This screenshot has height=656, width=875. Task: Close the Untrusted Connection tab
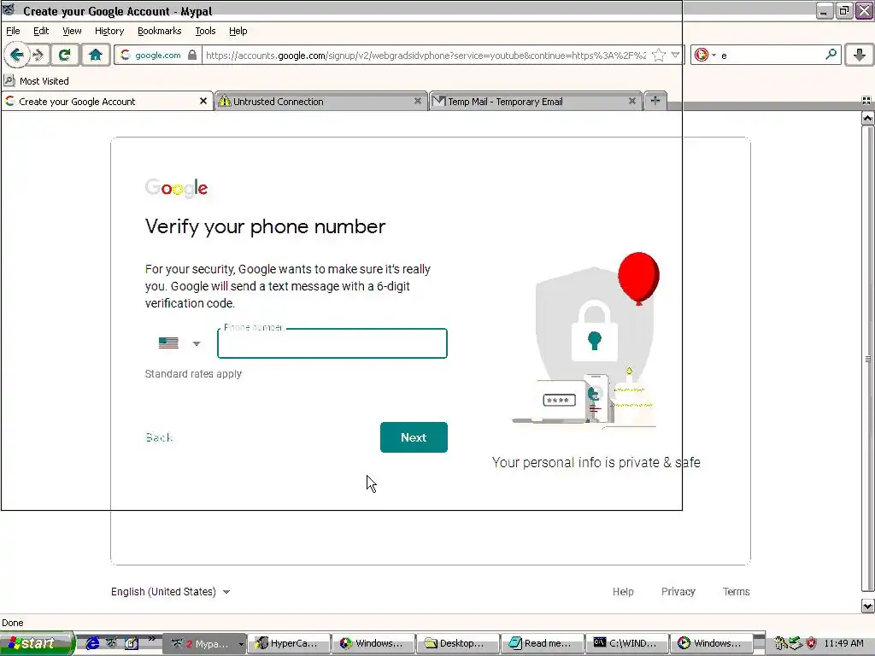tap(417, 101)
